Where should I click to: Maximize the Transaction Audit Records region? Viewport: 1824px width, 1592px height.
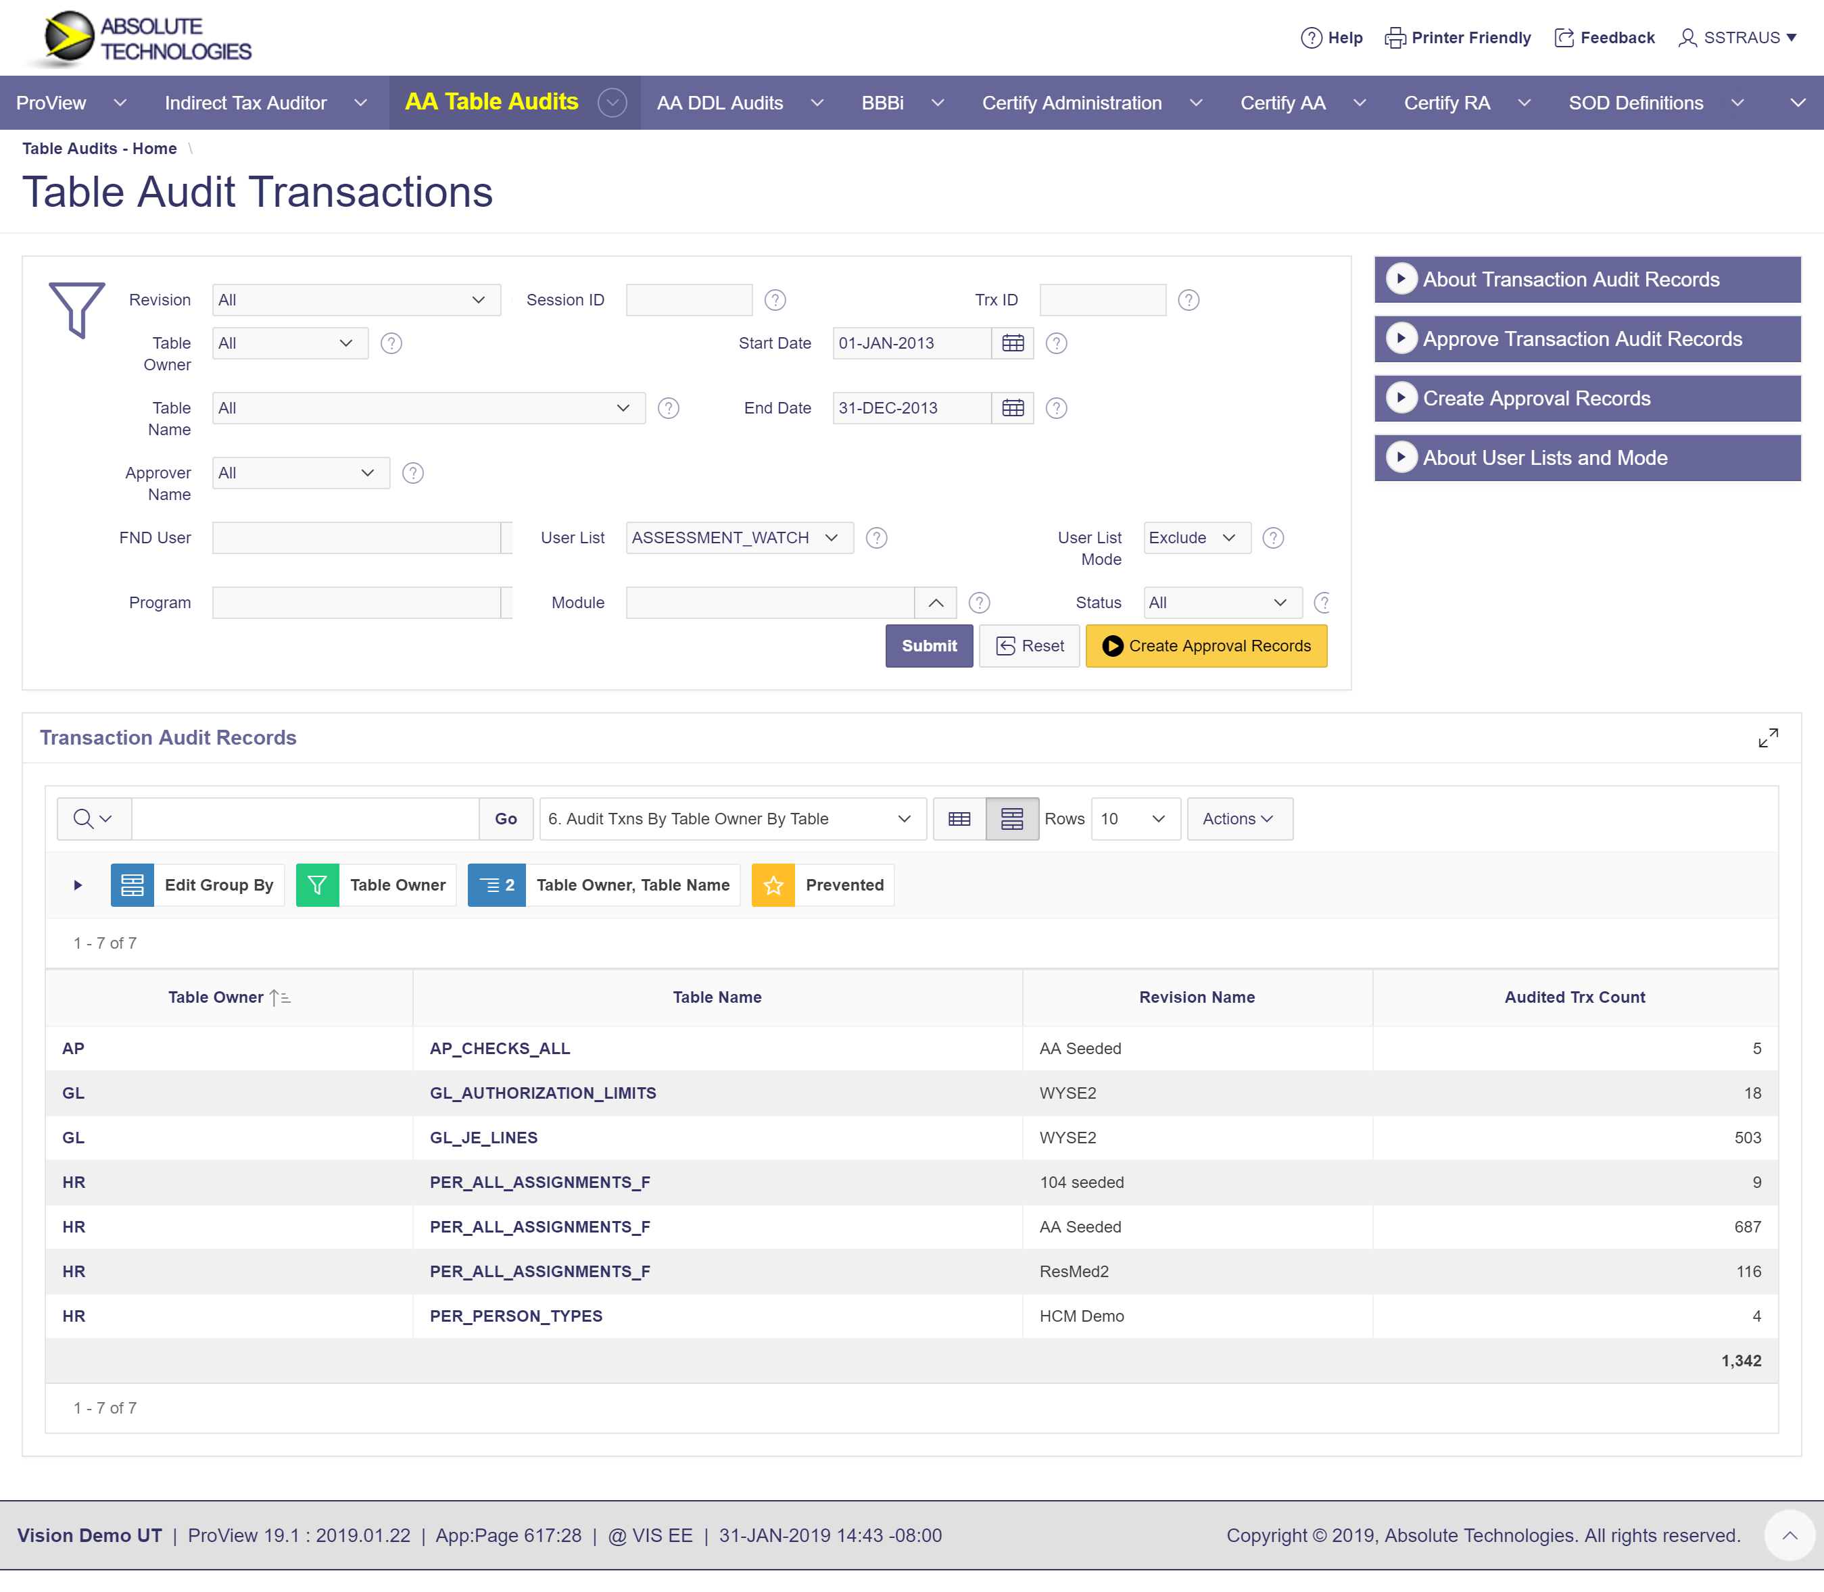(x=1768, y=737)
